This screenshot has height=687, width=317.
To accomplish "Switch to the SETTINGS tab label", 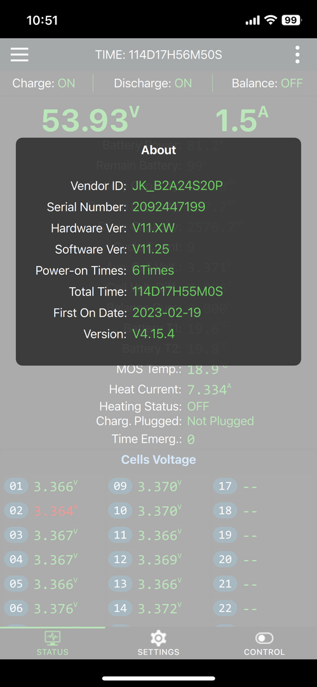I will (158, 652).
